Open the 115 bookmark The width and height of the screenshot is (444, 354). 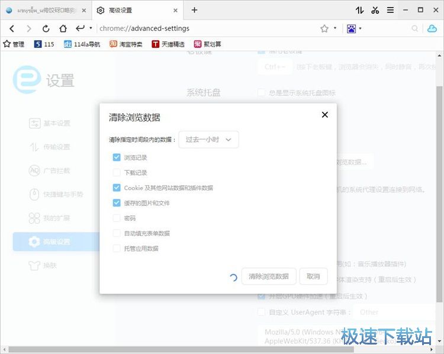pyautogui.click(x=44, y=44)
